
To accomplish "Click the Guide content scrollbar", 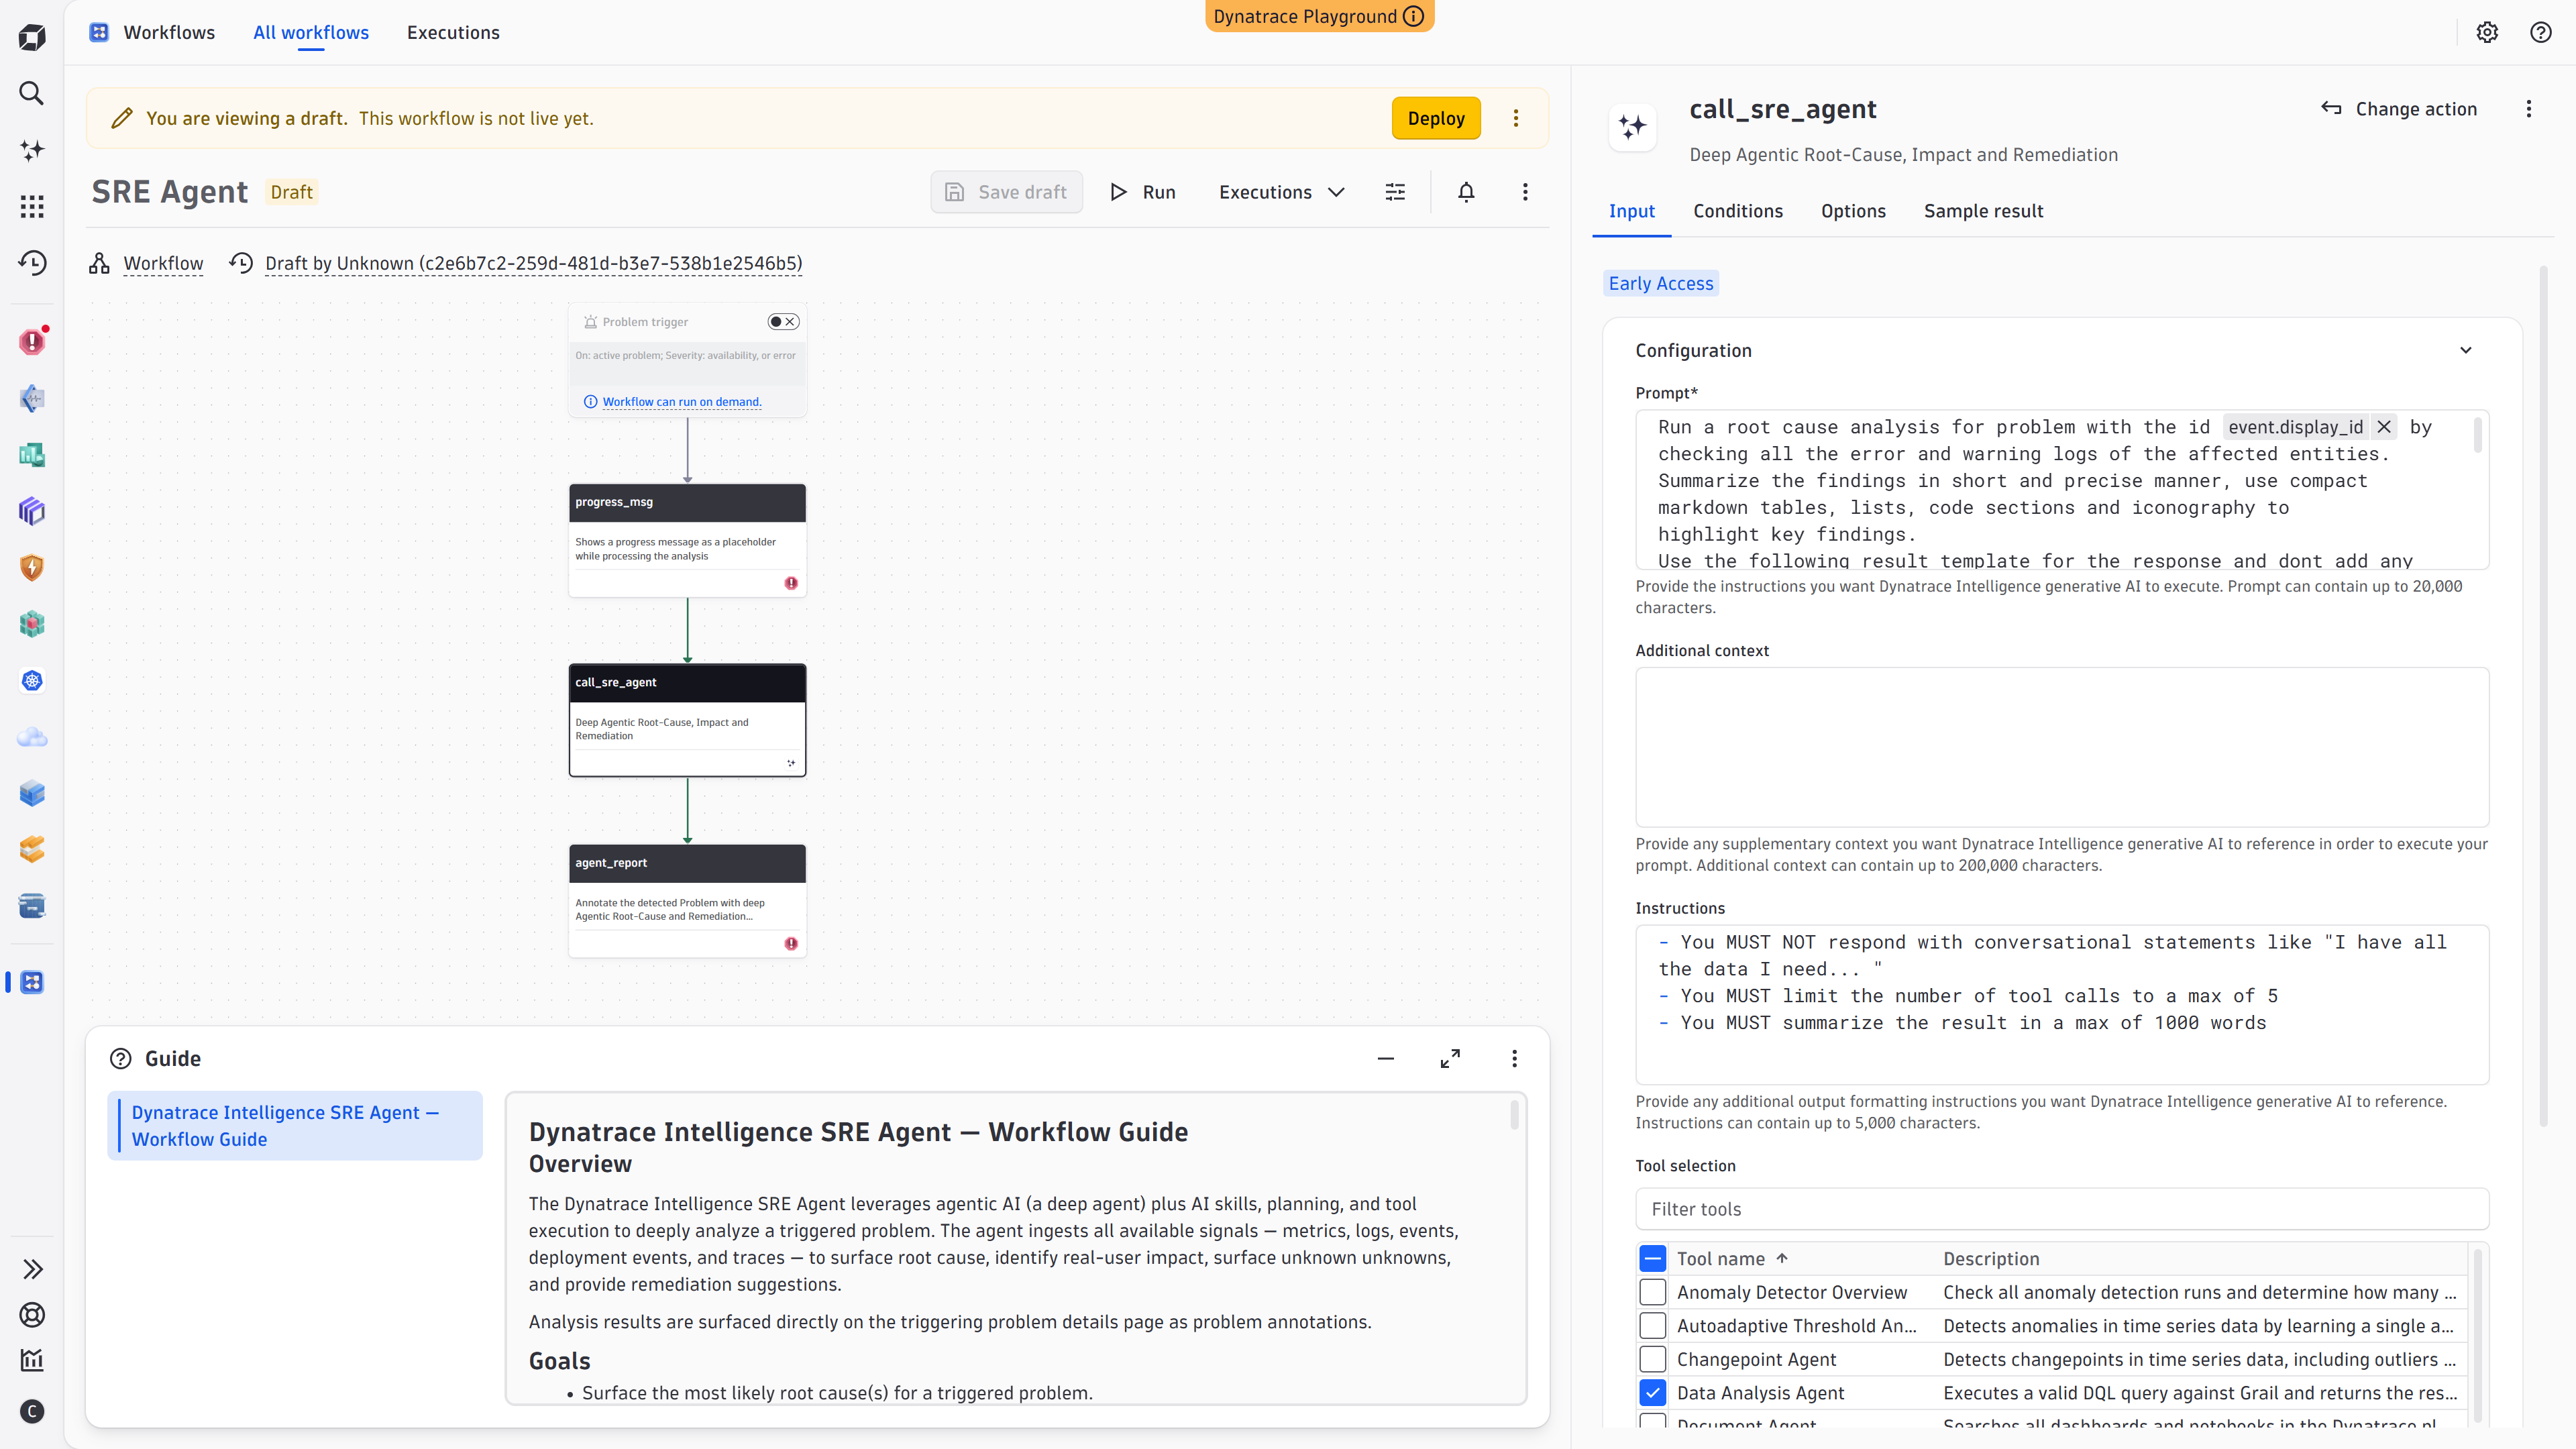I will click(1514, 1114).
